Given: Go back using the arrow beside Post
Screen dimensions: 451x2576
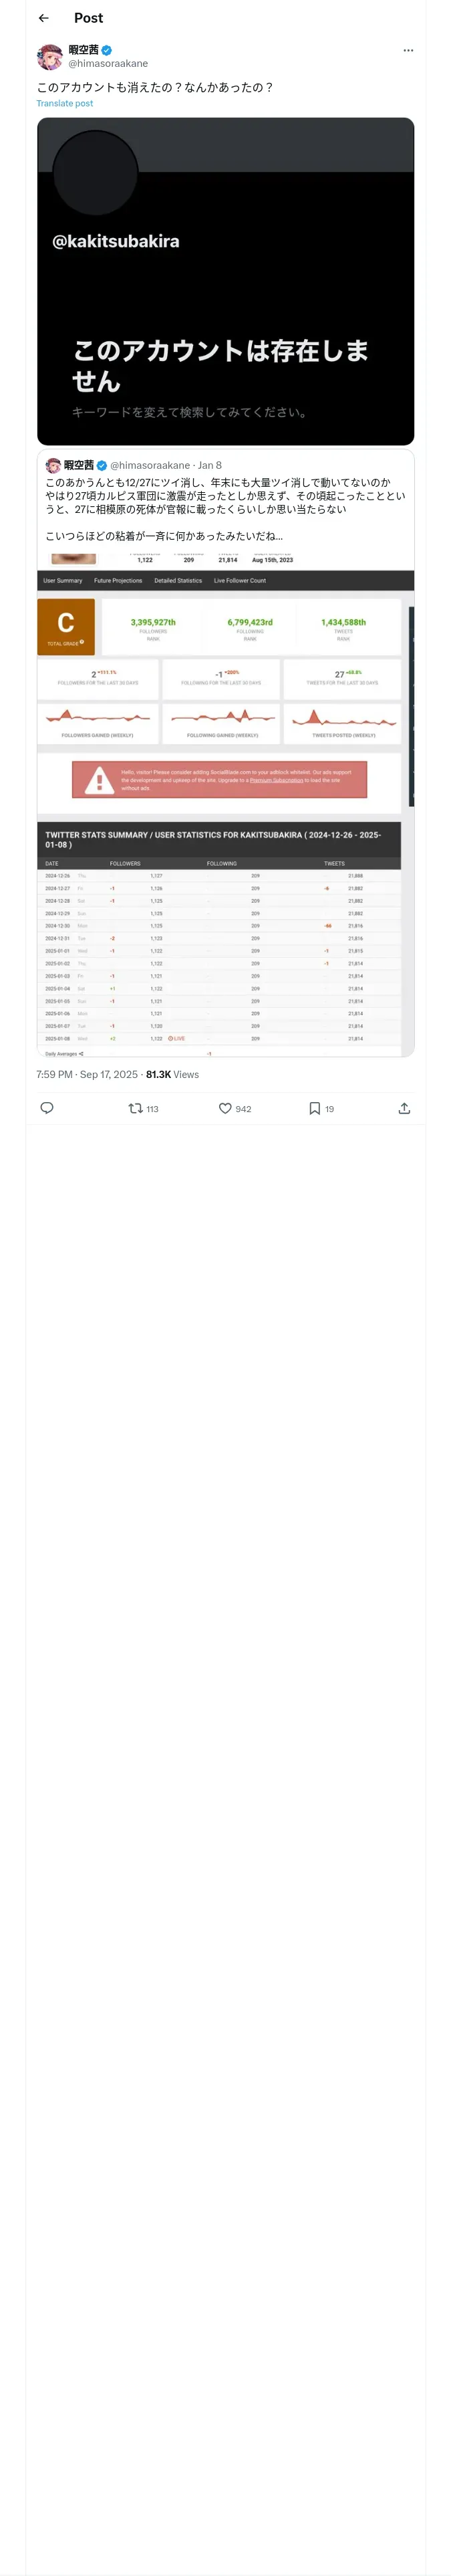Looking at the screenshot, I should tap(44, 18).
